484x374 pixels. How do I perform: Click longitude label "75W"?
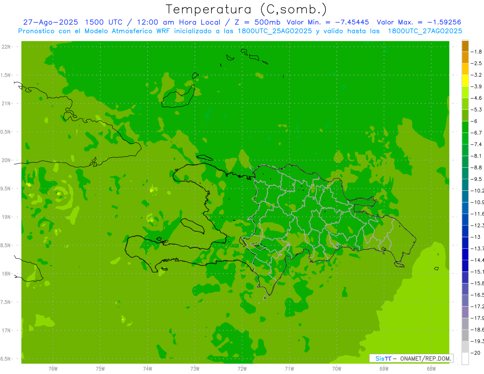click(x=100, y=369)
